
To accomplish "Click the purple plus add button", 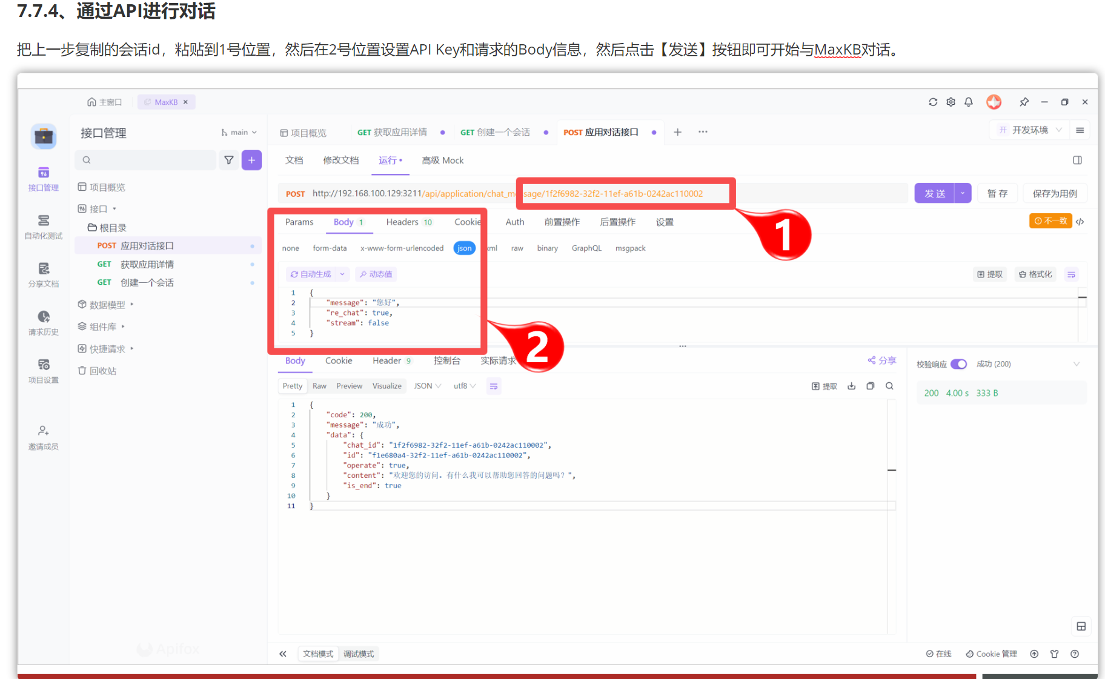I will 251,160.
